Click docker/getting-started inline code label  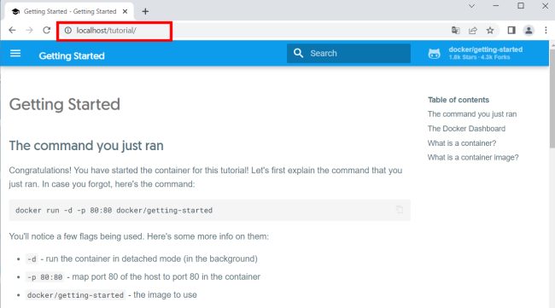(x=75, y=295)
